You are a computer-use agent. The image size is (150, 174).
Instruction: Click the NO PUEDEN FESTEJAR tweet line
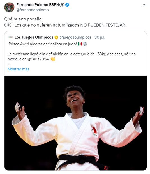(65, 25)
